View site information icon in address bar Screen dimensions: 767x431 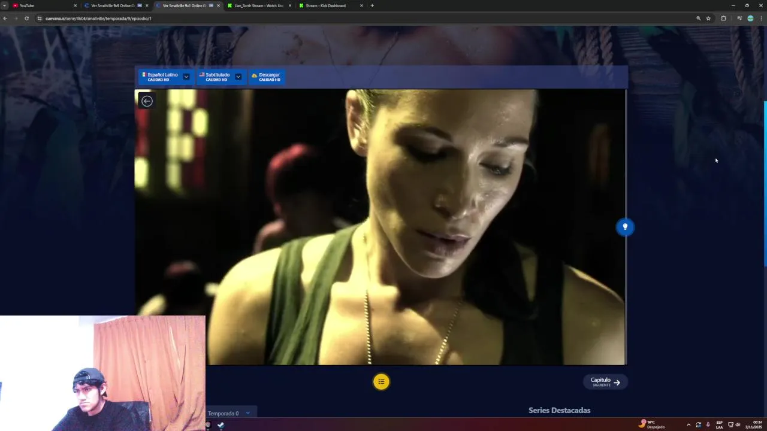tap(40, 19)
